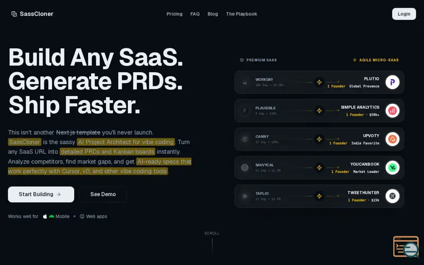
Task: Click the Workday logo circle
Action: [x=245, y=83]
